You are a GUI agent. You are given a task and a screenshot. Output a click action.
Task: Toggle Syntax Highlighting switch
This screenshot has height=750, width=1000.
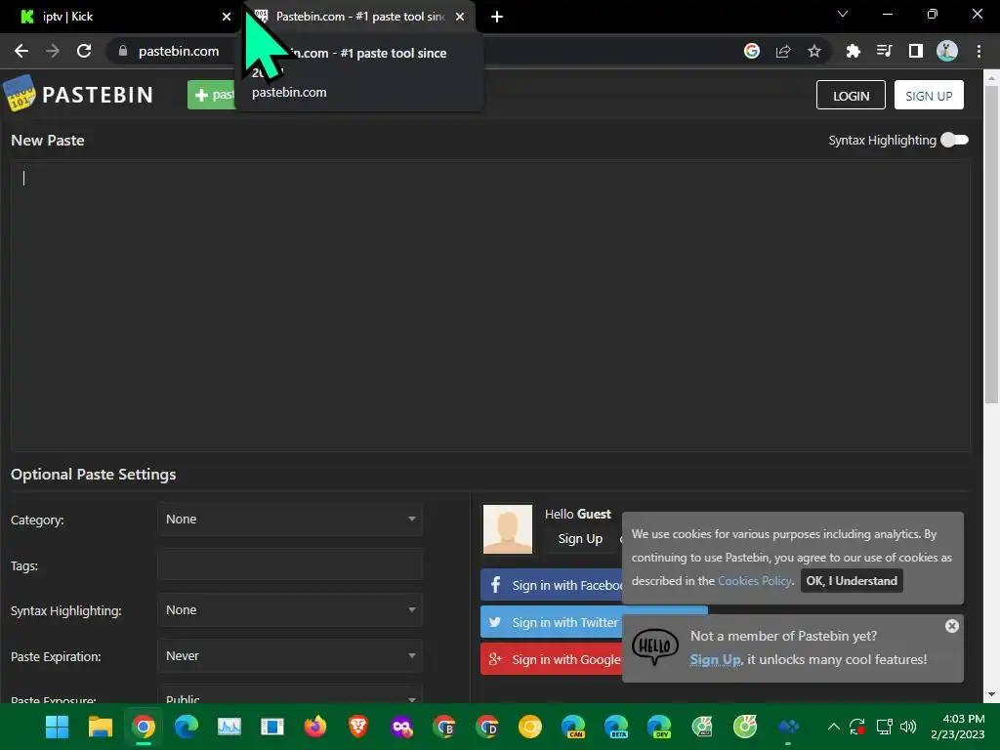point(955,140)
